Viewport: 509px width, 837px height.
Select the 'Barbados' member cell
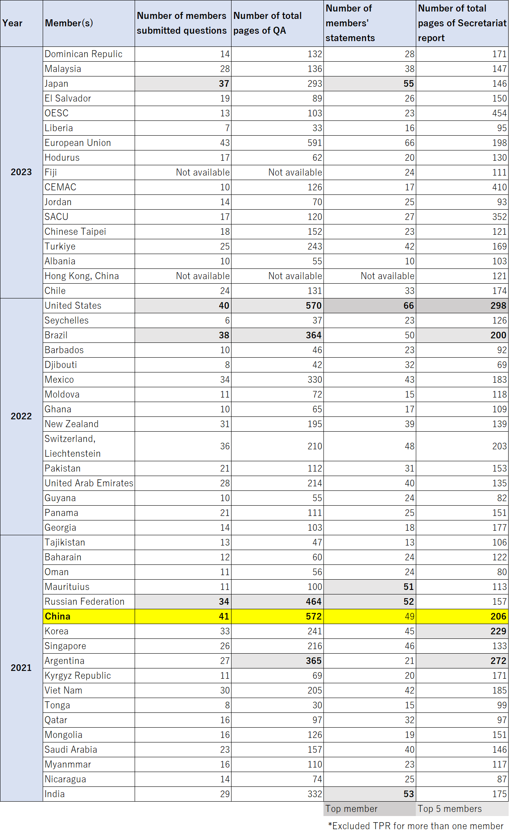(89, 350)
